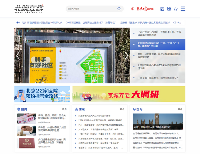200x154 pixels.
Task: Select carousel item 一图了解龙年春节庙会
Action: [x=158, y=78]
